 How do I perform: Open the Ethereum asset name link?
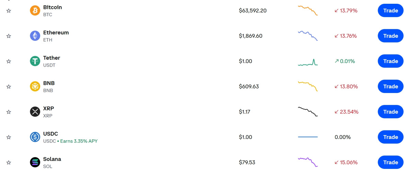[x=56, y=33]
